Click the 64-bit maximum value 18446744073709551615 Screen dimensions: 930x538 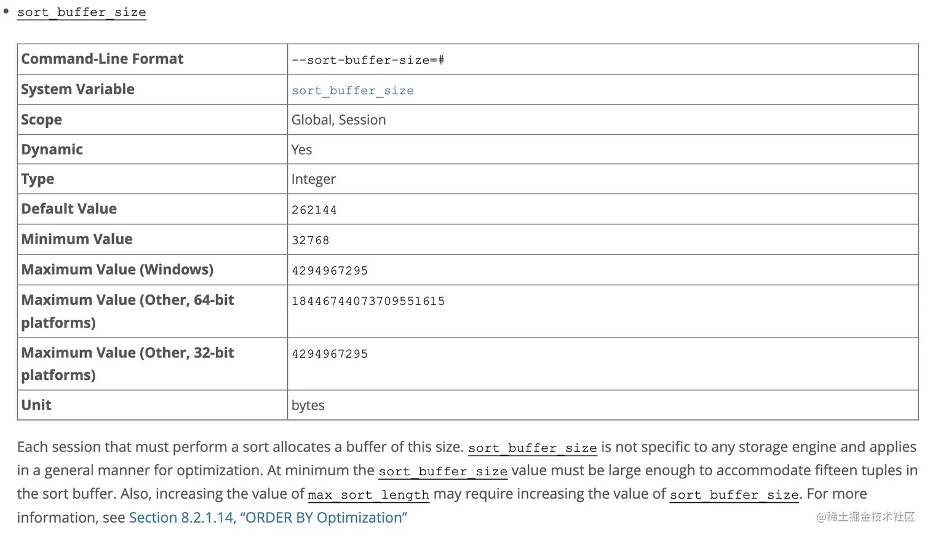click(x=368, y=301)
